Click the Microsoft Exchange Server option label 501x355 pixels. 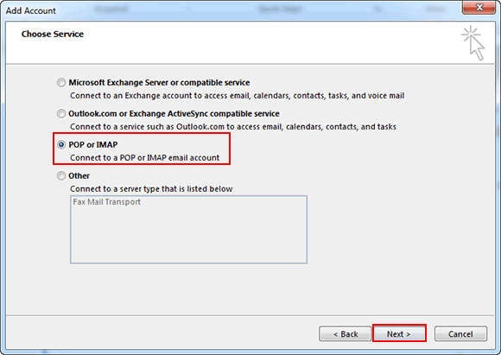point(159,83)
